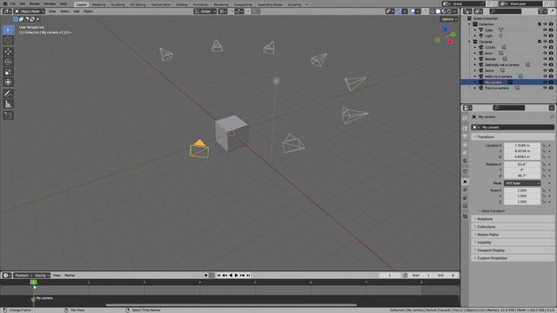This screenshot has height=313, width=557.
Task: Jump to the timeline end frame
Action: [x=248, y=276]
